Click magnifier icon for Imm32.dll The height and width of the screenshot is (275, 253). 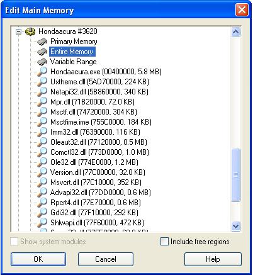42,132
